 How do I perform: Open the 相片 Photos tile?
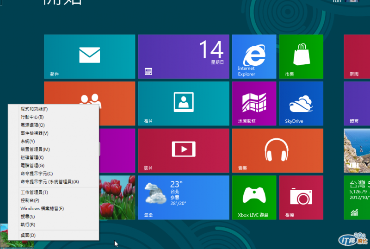coord(184,104)
